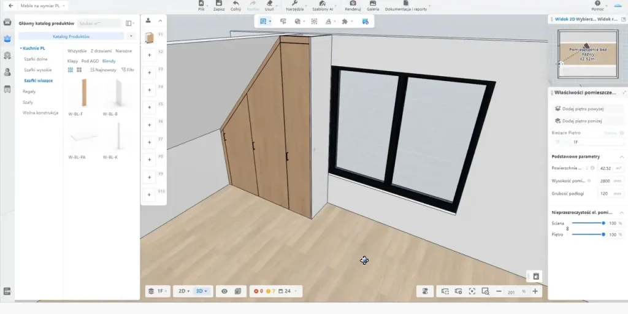Open the Najnowszy sort dropdown
The image size is (628, 314).
(x=103, y=70)
